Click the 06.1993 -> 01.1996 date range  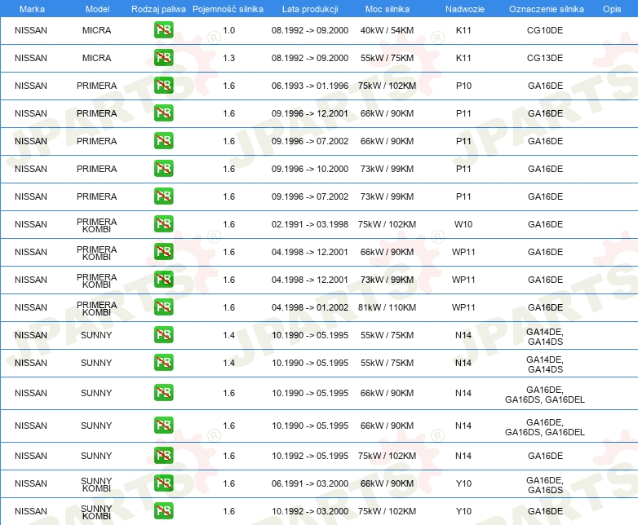pyautogui.click(x=310, y=86)
